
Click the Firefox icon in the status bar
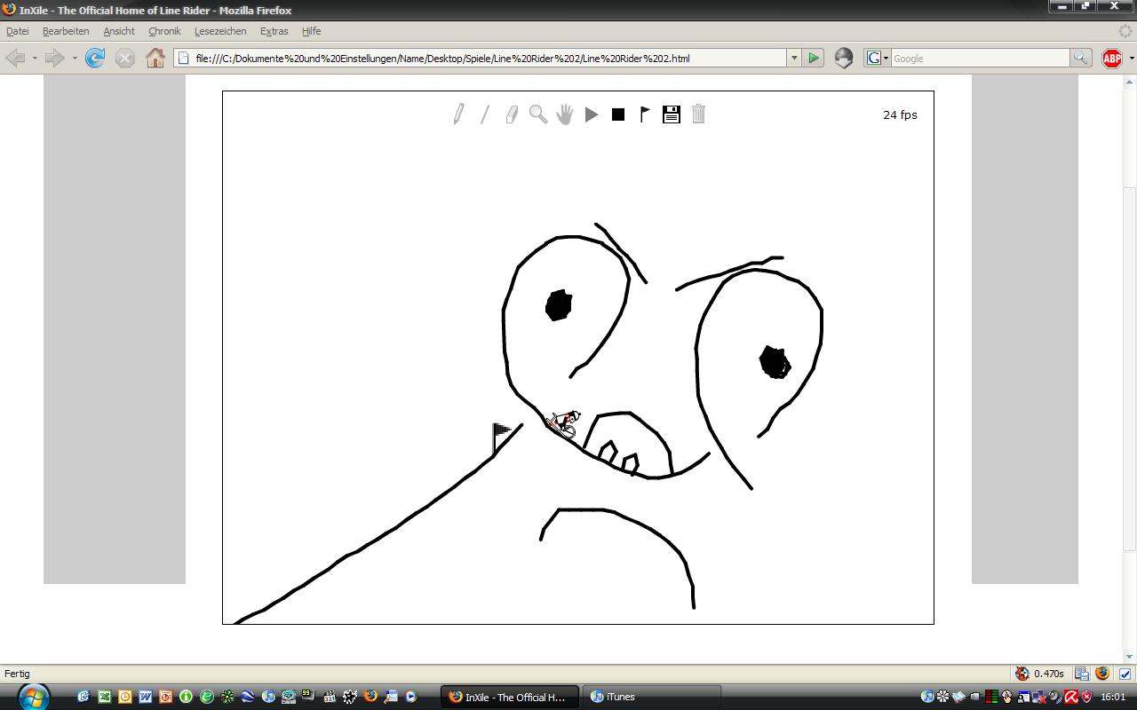click(1103, 674)
